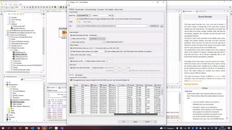The width and height of the screenshot is (232, 130).
Task: Open Microsoft Teams from the taskbar
Action: coord(62,128)
